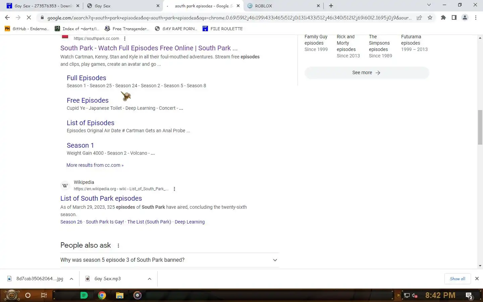Switch to the south park episodes tab

coord(203,6)
